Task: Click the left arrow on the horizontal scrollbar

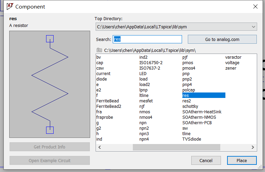Action: coord(99,147)
